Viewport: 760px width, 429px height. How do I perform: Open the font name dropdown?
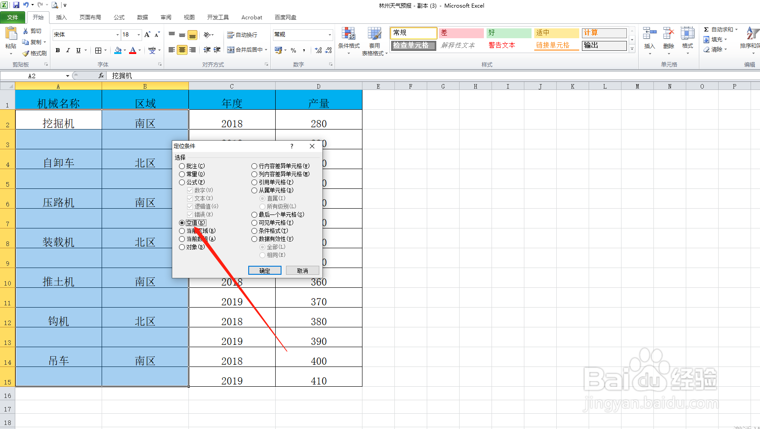point(117,35)
